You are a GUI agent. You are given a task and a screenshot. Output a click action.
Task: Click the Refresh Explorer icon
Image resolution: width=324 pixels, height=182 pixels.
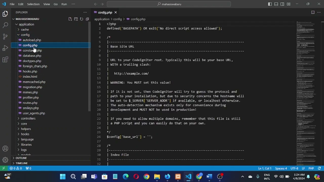click(x=82, y=19)
